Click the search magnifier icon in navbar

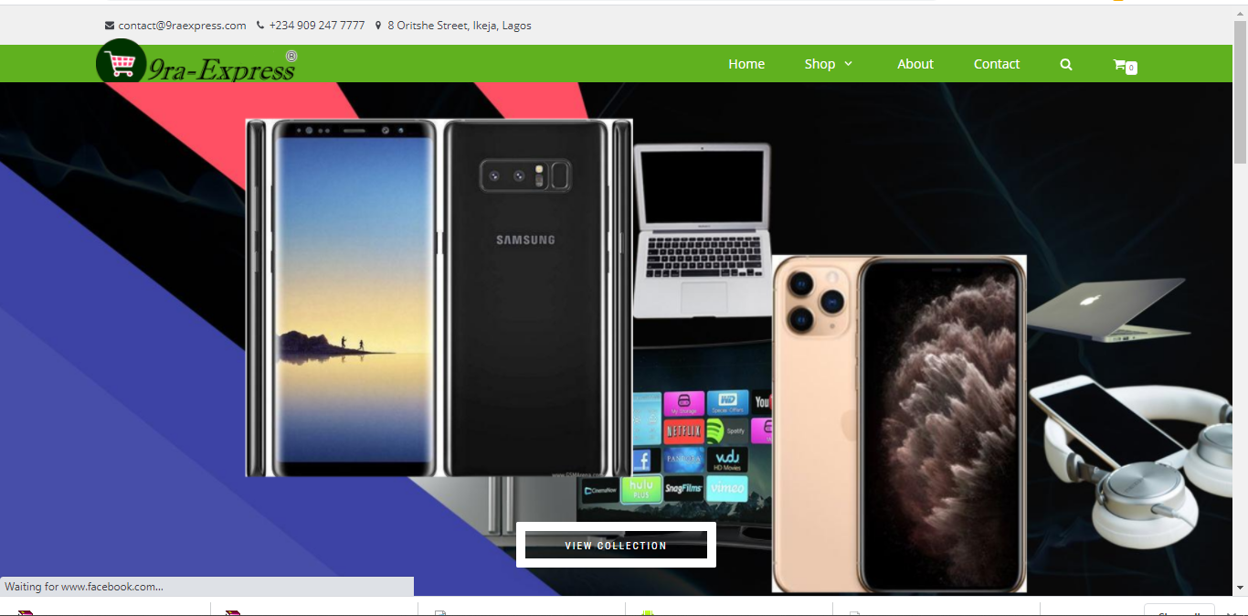[1065, 64]
